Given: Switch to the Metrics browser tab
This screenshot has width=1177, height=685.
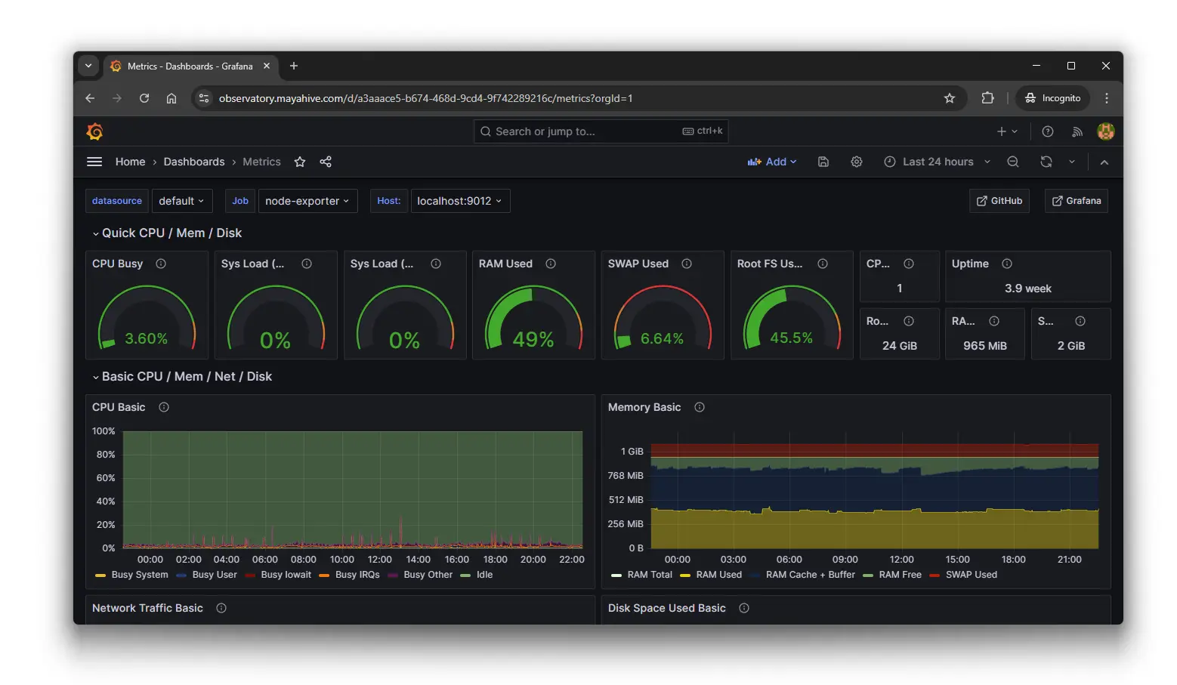Looking at the screenshot, I should point(190,66).
